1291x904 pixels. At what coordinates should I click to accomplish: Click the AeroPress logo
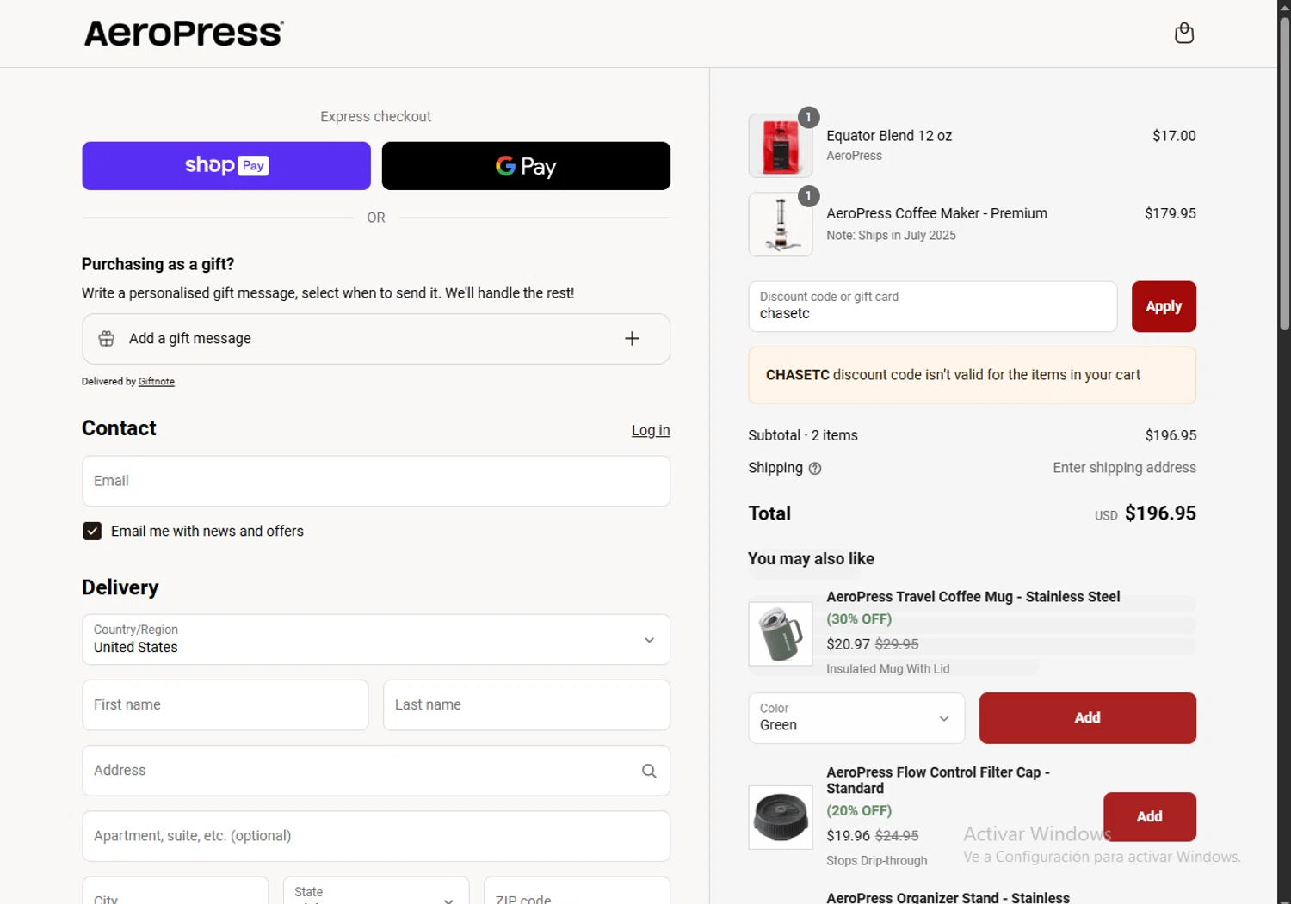point(184,34)
